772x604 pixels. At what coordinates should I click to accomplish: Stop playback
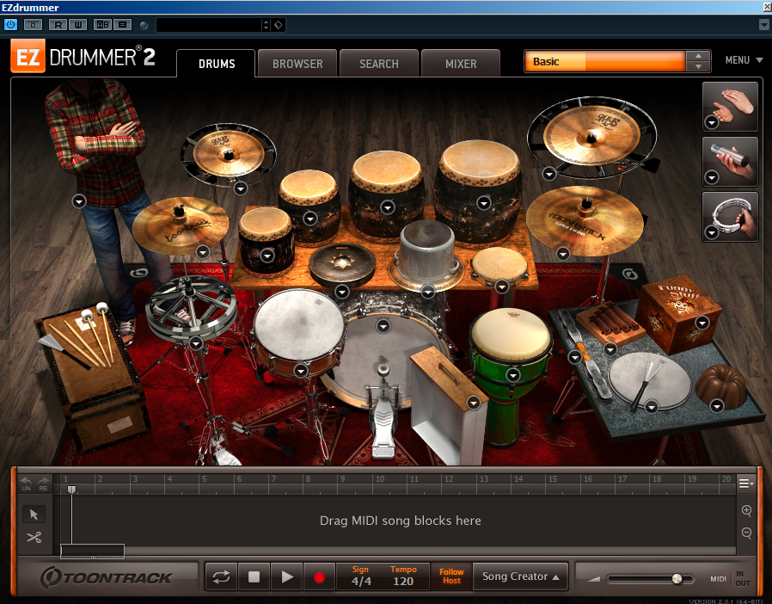tap(254, 576)
